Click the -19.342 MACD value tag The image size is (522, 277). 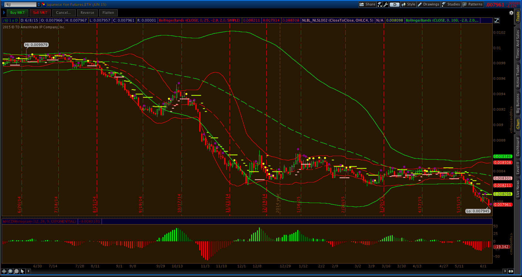(x=502, y=247)
